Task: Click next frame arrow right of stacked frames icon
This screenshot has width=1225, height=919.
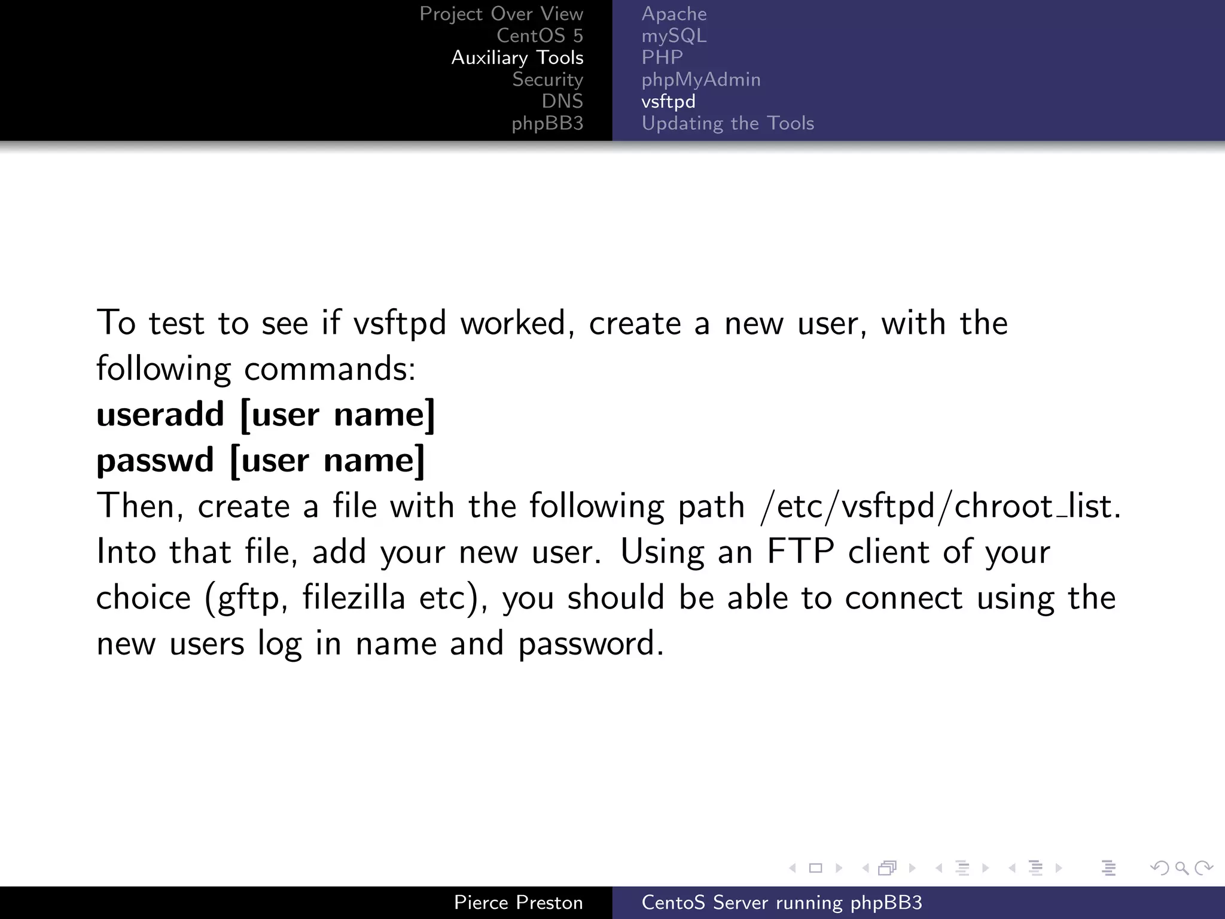Action: pyautogui.click(x=912, y=868)
